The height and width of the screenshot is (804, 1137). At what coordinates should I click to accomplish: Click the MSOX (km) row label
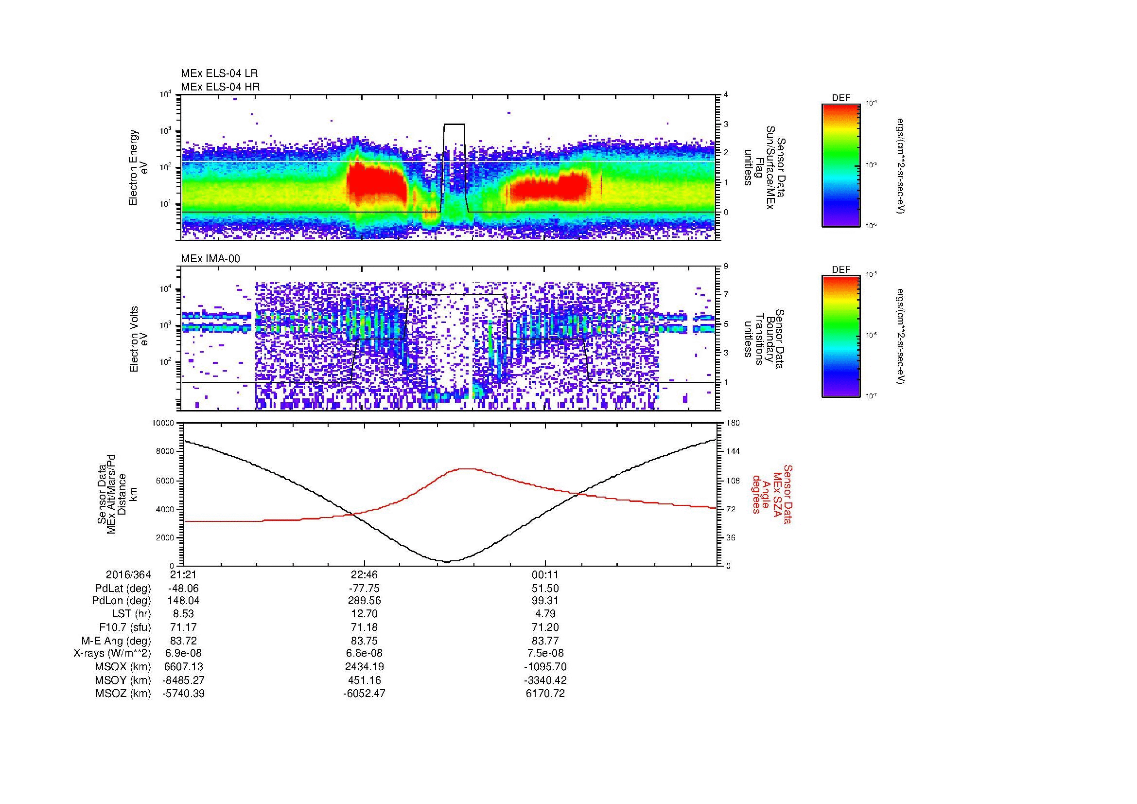pyautogui.click(x=123, y=667)
